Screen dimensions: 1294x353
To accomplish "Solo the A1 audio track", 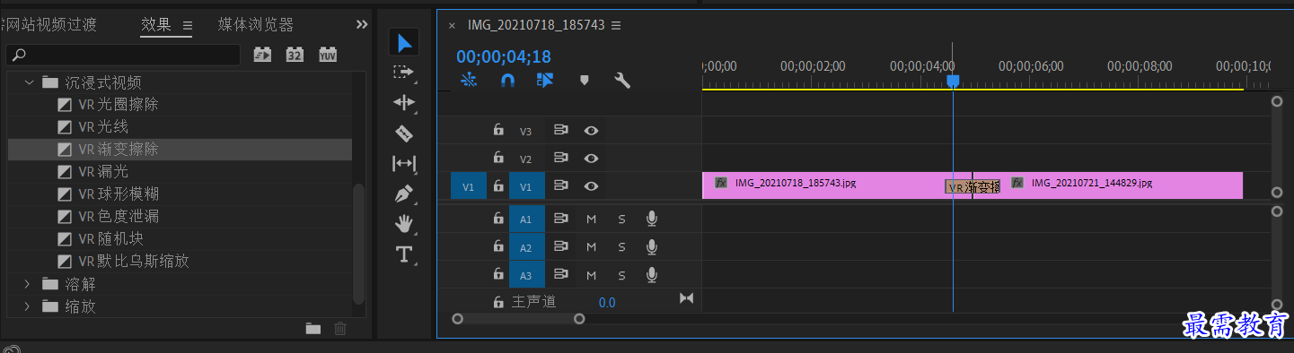I will (621, 219).
